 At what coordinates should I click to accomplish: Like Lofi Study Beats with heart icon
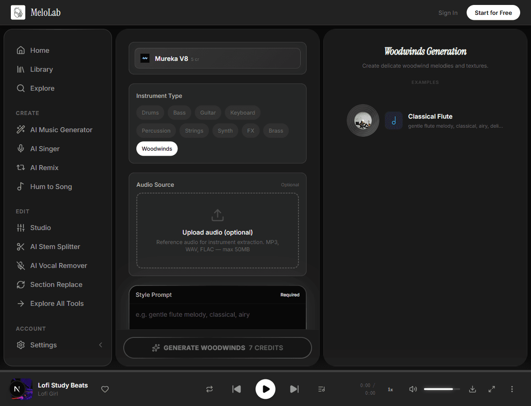point(105,389)
